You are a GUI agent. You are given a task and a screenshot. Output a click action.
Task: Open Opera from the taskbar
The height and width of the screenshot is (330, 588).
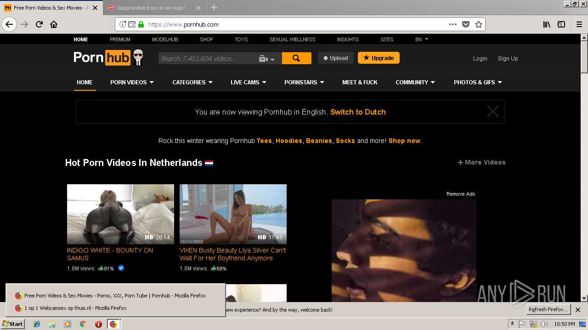pyautogui.click(x=98, y=324)
